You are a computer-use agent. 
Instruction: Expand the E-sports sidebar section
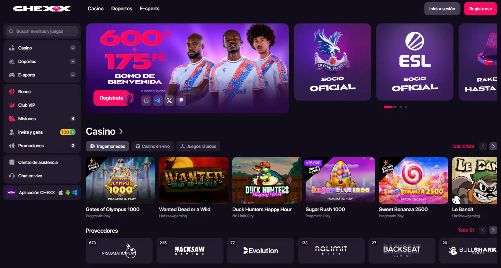pos(73,75)
